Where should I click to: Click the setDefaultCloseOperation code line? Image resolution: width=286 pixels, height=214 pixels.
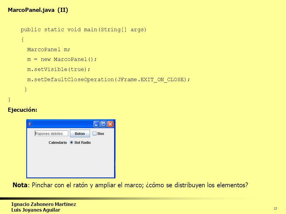[108, 80]
